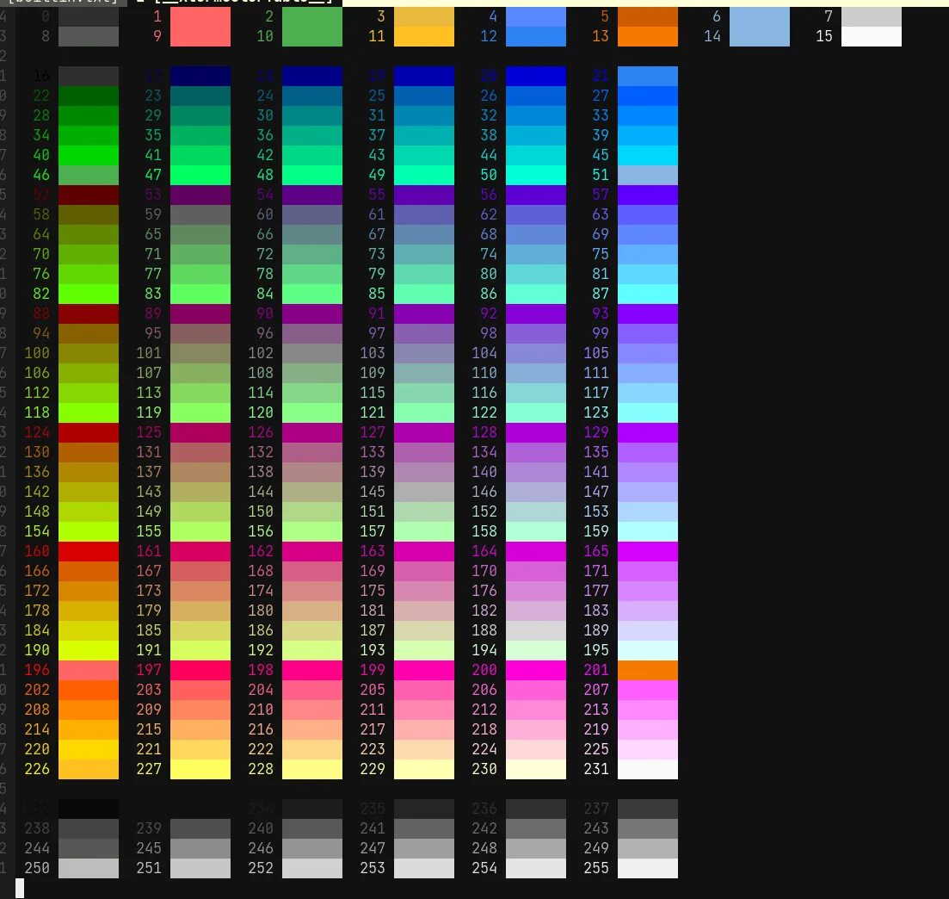Click the light blue swatch for color 14

click(760, 36)
